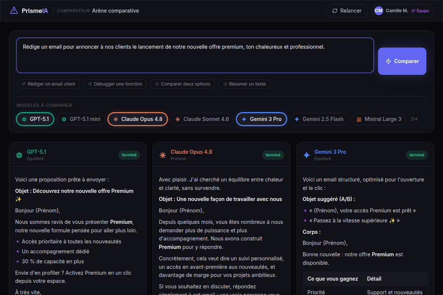Toggle the Gemini 2.5 Flash model chip
Viewport: 443px width, 295px height.
tap(319, 119)
